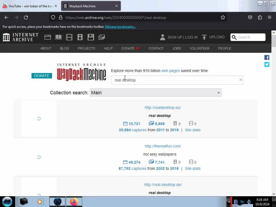The height and width of the screenshot is (207, 276).
Task: Share on Facebook icon
Action: pos(267,57)
